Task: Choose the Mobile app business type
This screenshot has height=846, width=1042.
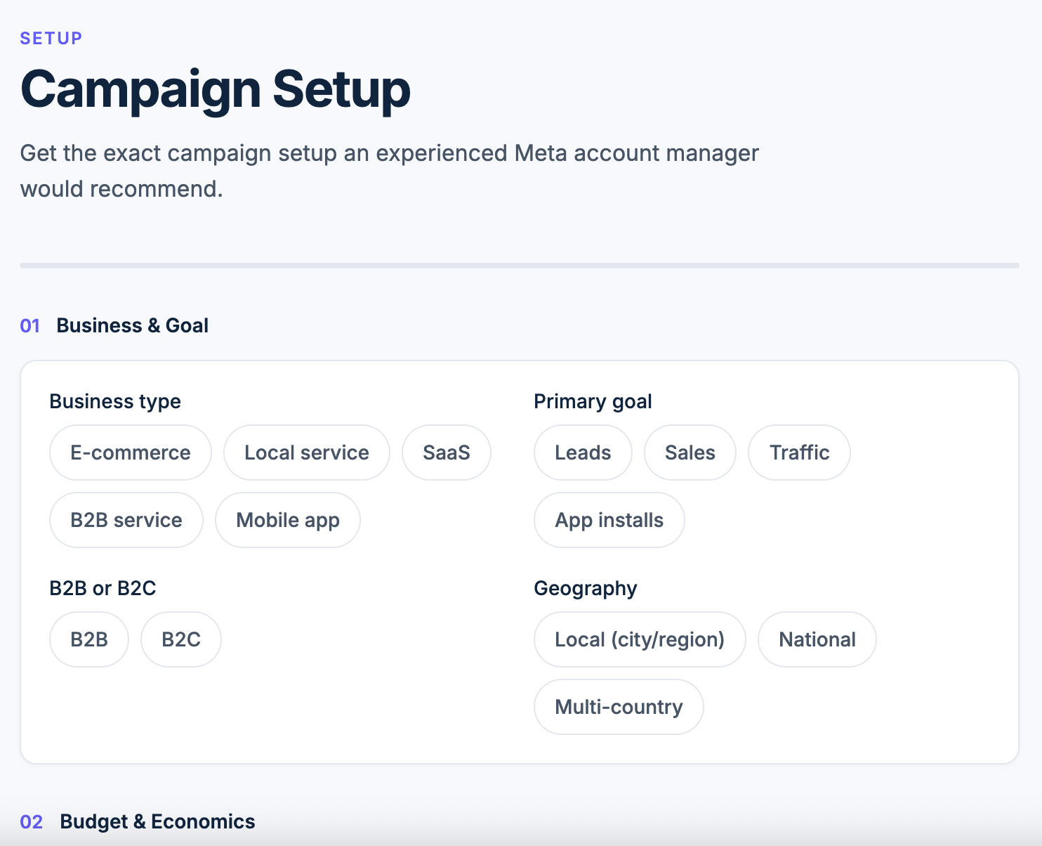Action: pos(288,520)
